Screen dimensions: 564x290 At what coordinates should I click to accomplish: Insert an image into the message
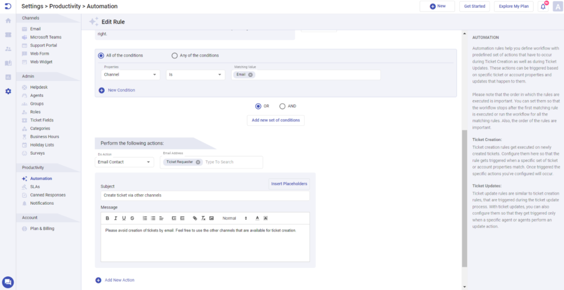click(211, 218)
